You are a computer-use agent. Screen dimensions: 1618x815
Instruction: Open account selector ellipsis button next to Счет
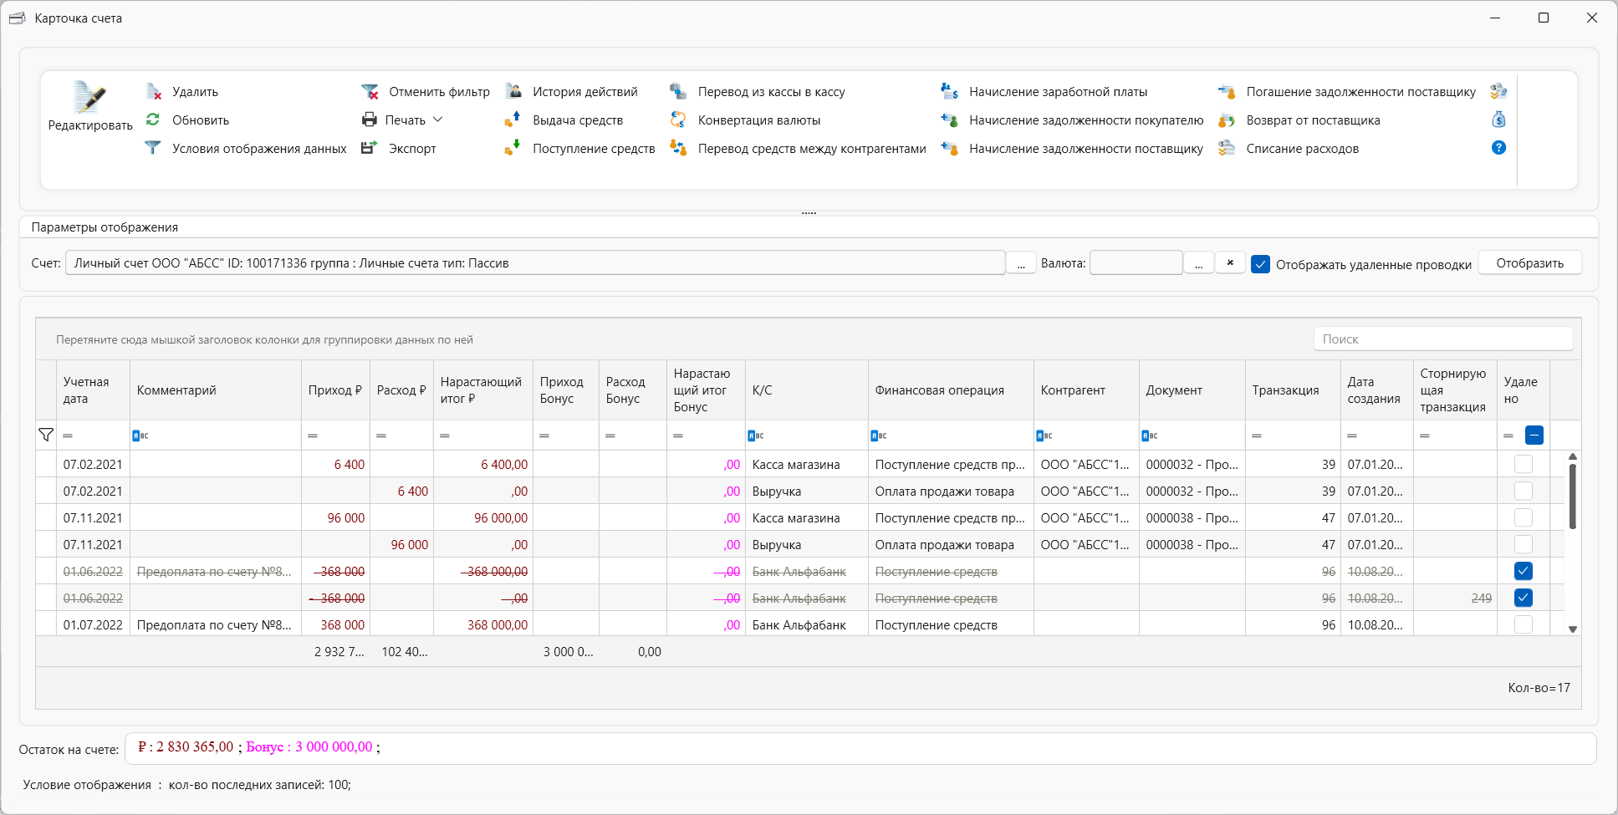(1021, 263)
